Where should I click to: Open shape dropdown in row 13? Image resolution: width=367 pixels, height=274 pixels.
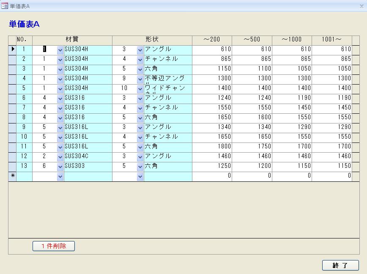140,167
